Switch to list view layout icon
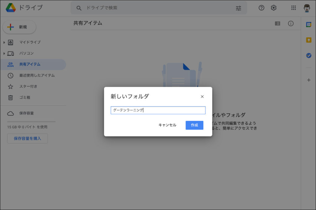The width and height of the screenshot is (316, 210). pyautogui.click(x=277, y=23)
